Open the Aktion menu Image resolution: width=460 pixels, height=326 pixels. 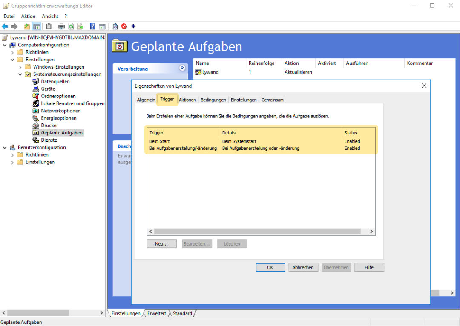point(28,17)
